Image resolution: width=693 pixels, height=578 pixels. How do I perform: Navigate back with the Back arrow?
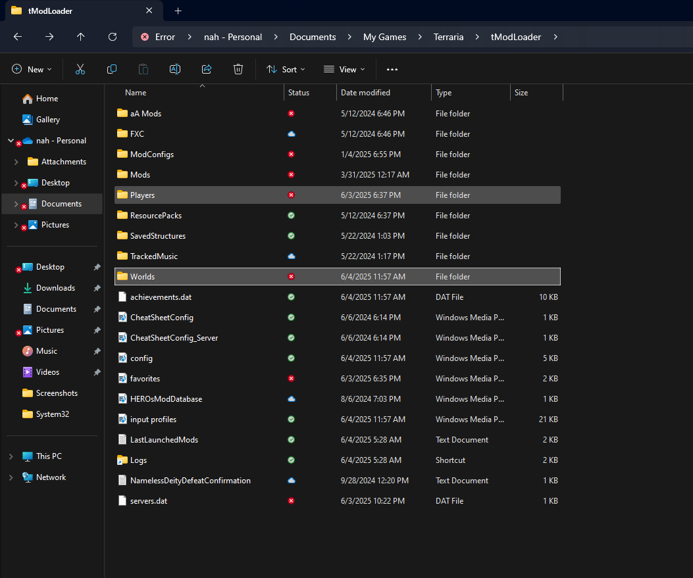(18, 37)
